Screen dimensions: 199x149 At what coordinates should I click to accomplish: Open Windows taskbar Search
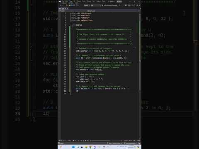(78, 147)
